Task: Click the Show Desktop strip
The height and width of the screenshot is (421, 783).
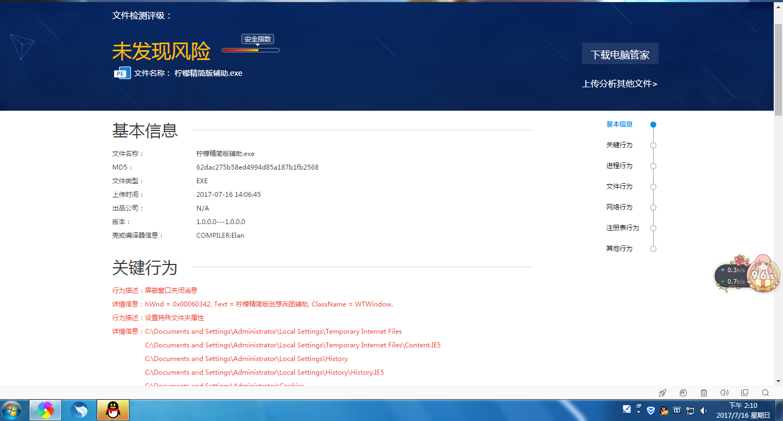Action: pyautogui.click(x=779, y=410)
